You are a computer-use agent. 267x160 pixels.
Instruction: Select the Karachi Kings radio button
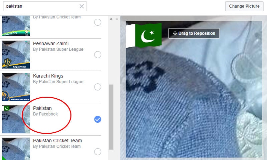pyautogui.click(x=97, y=87)
